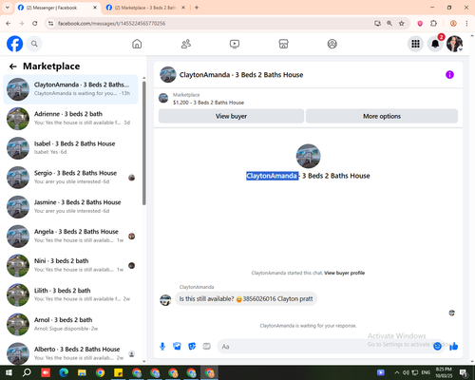Choose a sticker icon in composer
475x380 pixels.
[x=192, y=347]
